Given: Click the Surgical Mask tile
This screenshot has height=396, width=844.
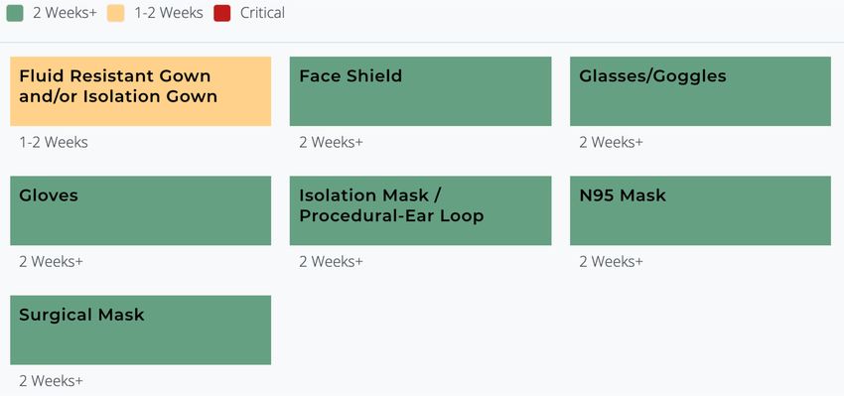Looking at the screenshot, I should click(140, 330).
